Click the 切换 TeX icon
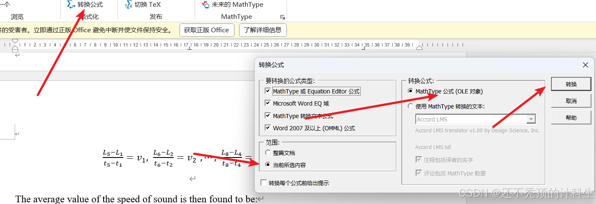The image size is (596, 204). [x=128, y=5]
